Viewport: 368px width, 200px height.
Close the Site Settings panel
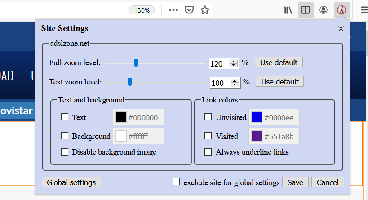click(x=341, y=29)
